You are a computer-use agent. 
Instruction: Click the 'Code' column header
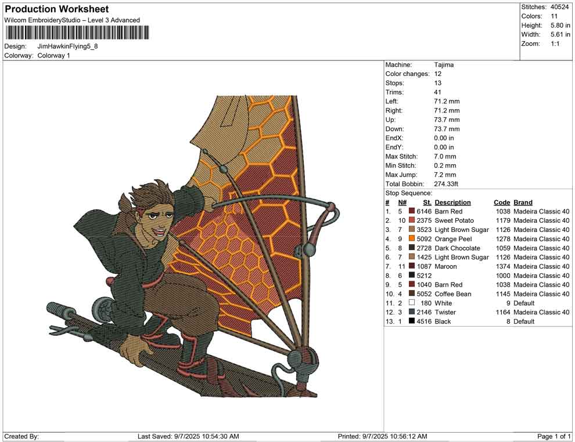point(502,202)
